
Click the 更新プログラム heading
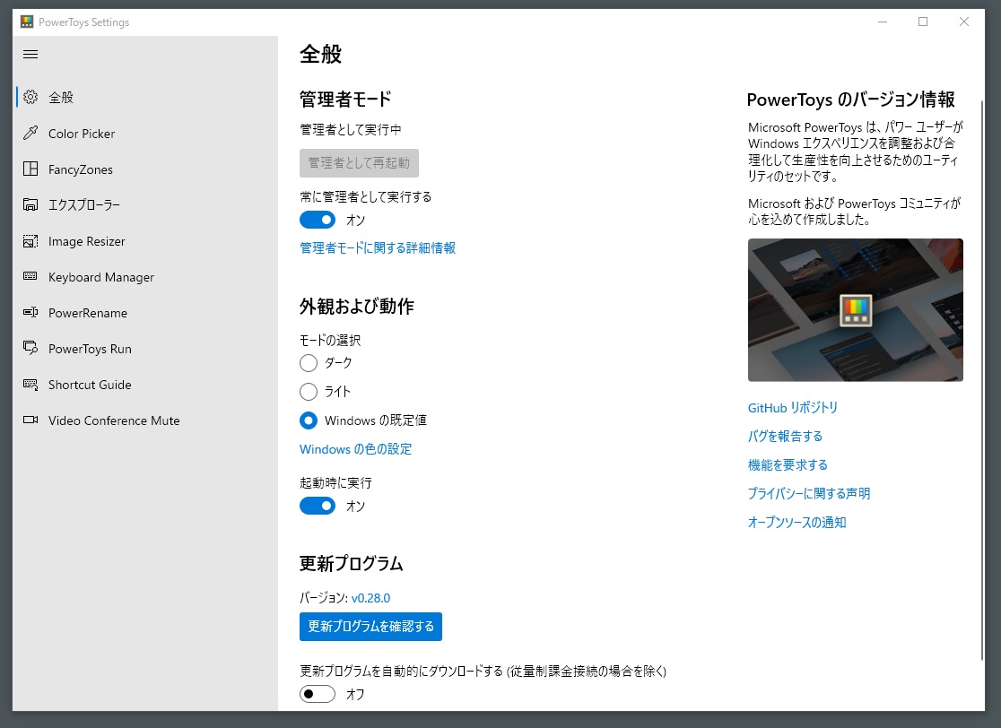coord(351,563)
